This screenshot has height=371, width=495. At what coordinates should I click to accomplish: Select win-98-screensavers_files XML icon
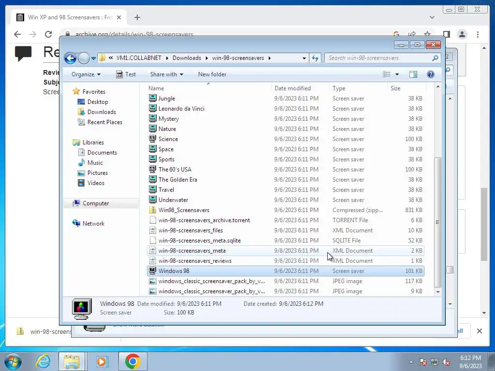[x=152, y=230]
